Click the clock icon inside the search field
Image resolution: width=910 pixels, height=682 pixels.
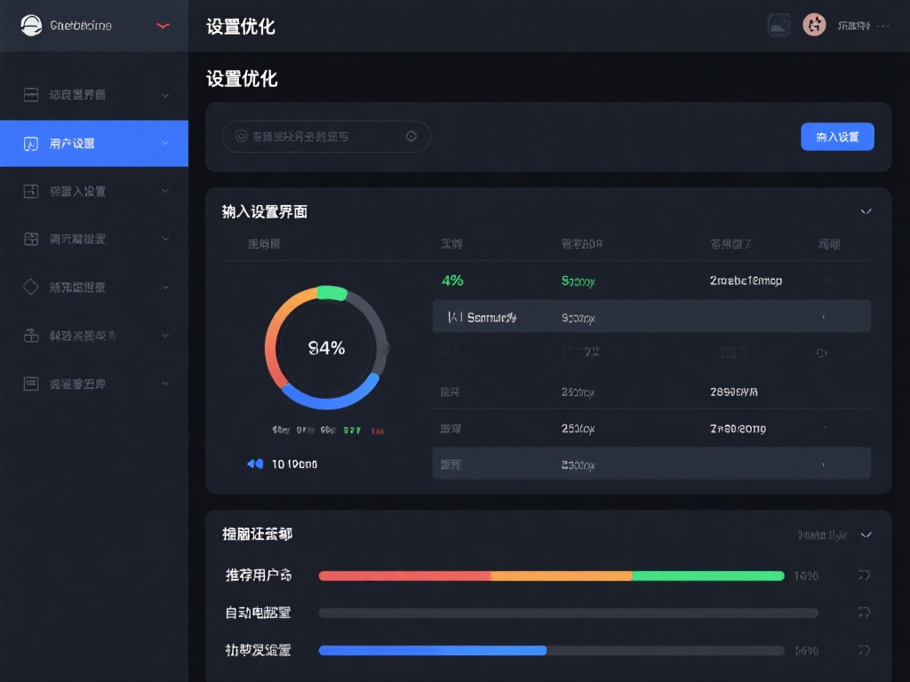[411, 136]
